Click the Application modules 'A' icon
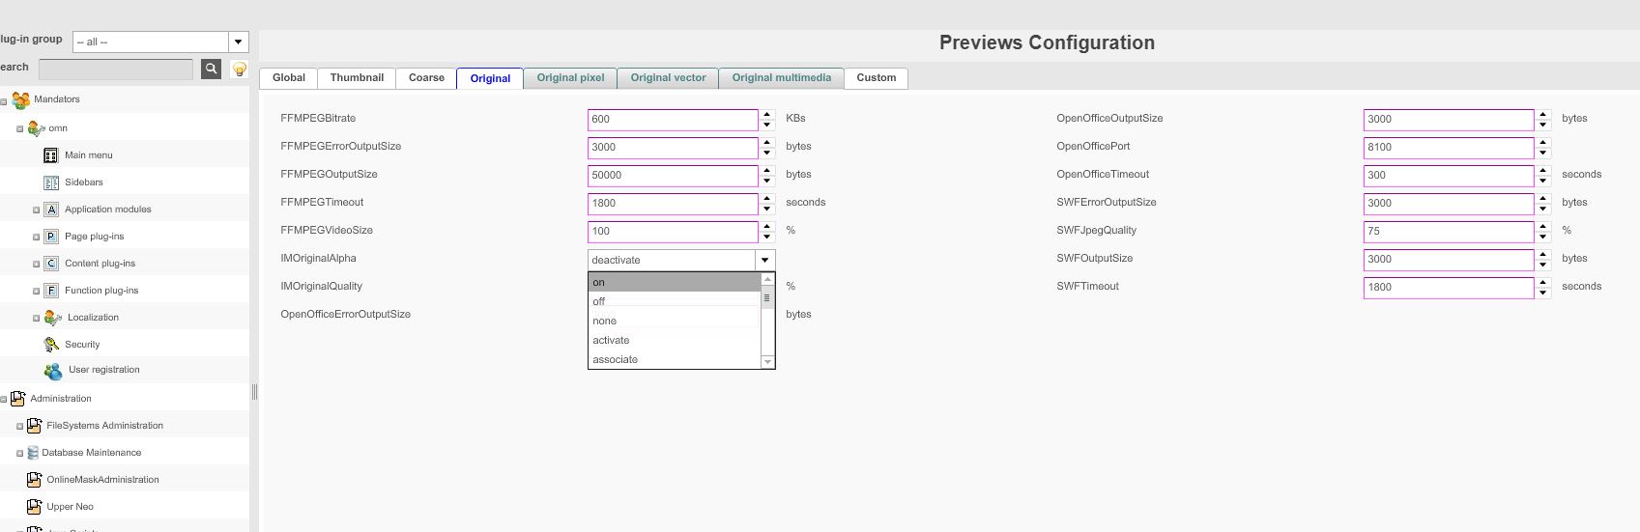The height and width of the screenshot is (532, 1640). tap(51, 209)
